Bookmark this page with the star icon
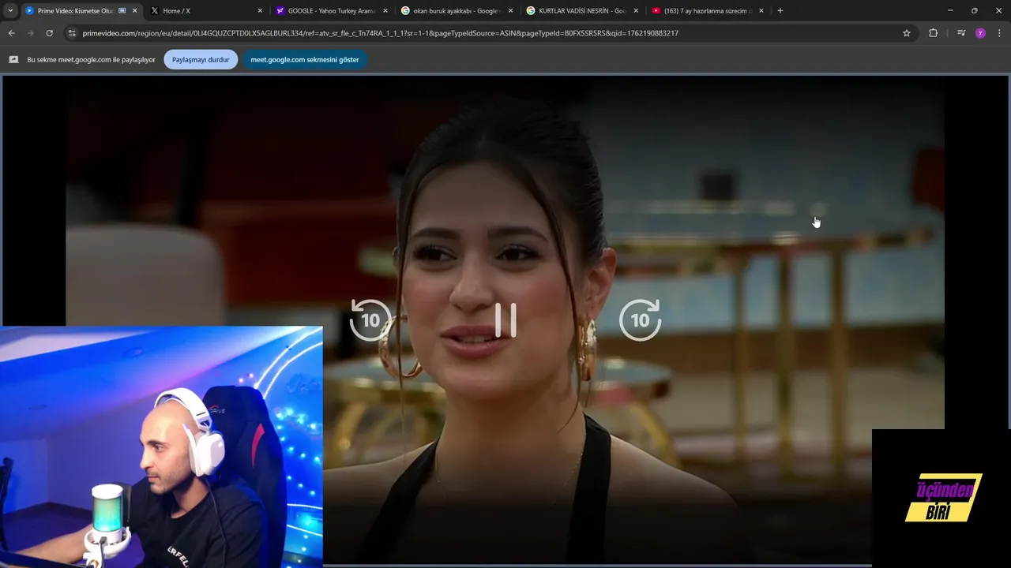This screenshot has width=1011, height=568. coord(907,33)
